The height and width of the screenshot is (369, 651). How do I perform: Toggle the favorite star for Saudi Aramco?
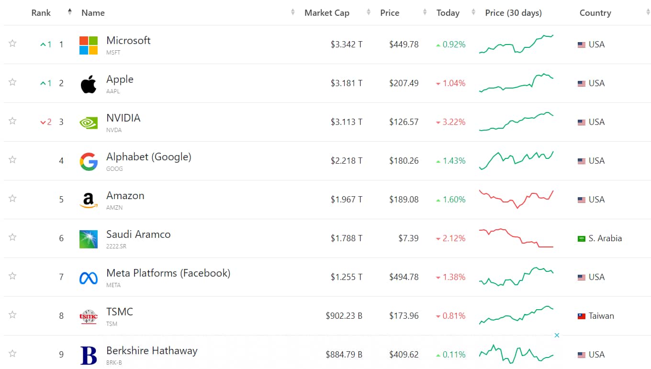coord(12,236)
